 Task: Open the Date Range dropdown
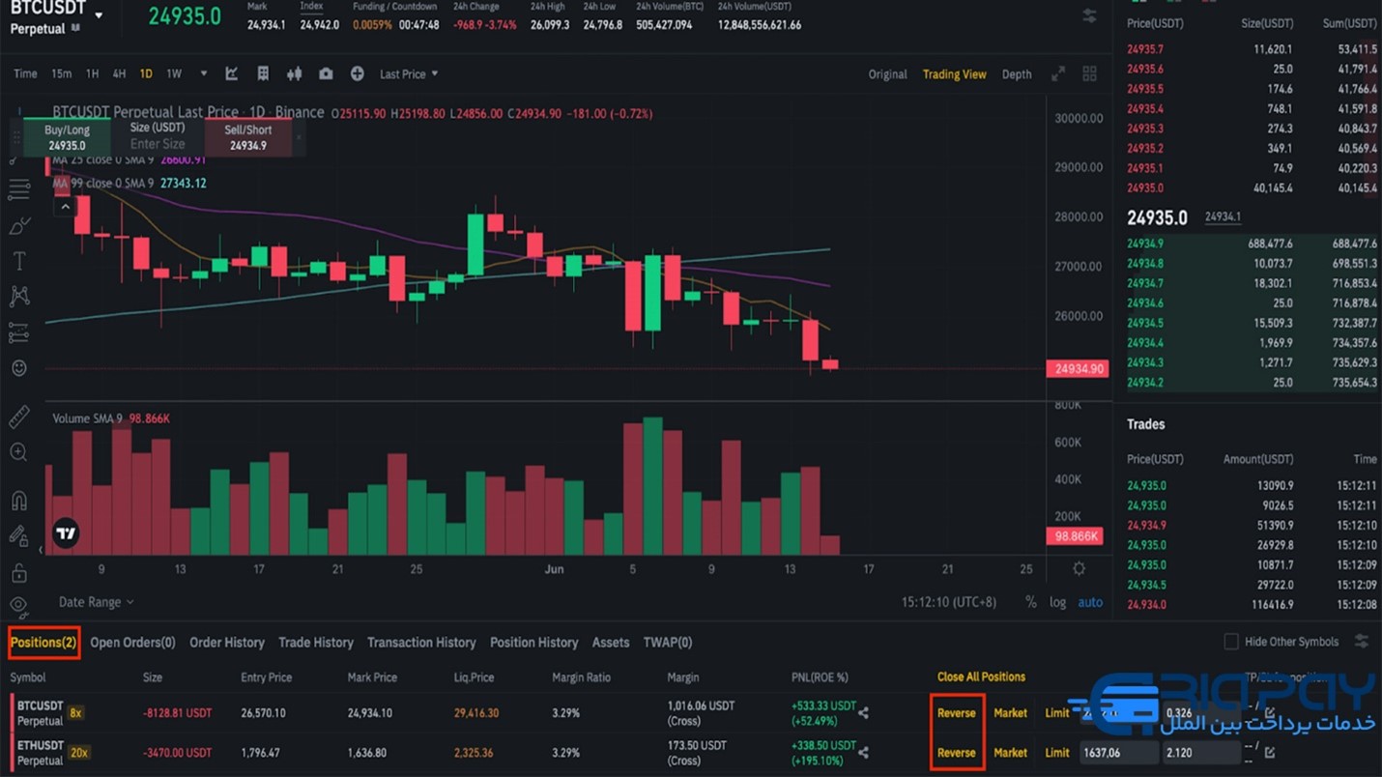[96, 602]
